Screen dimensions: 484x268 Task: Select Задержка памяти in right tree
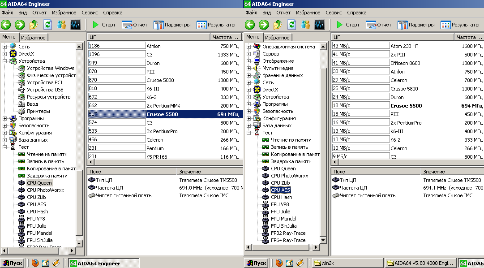(291, 161)
